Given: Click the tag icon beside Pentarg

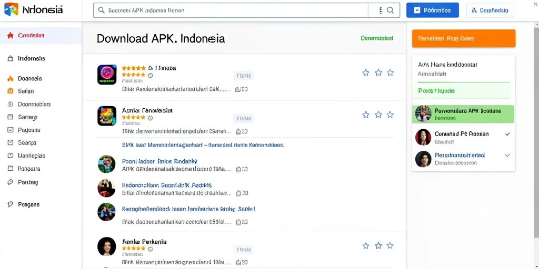Looking at the screenshot, I should (x=11, y=182).
